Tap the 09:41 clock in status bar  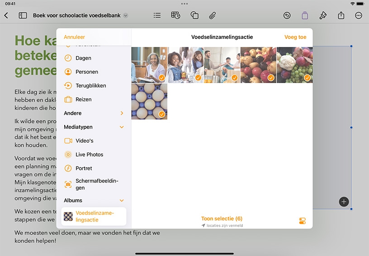click(10, 4)
